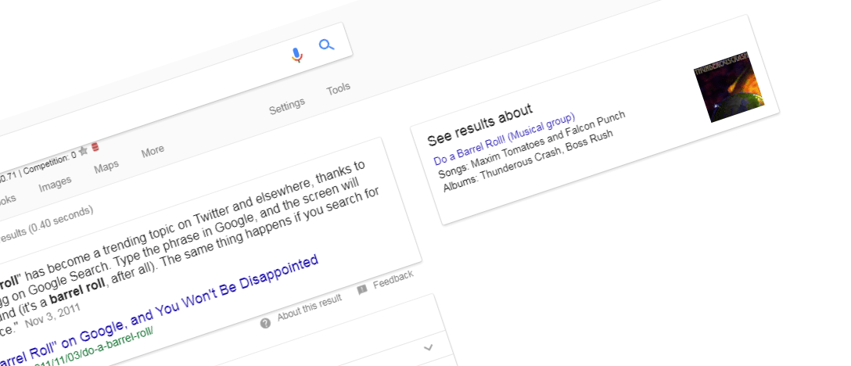Click the red database icon beside the star
The image size is (851, 366).
click(x=95, y=147)
